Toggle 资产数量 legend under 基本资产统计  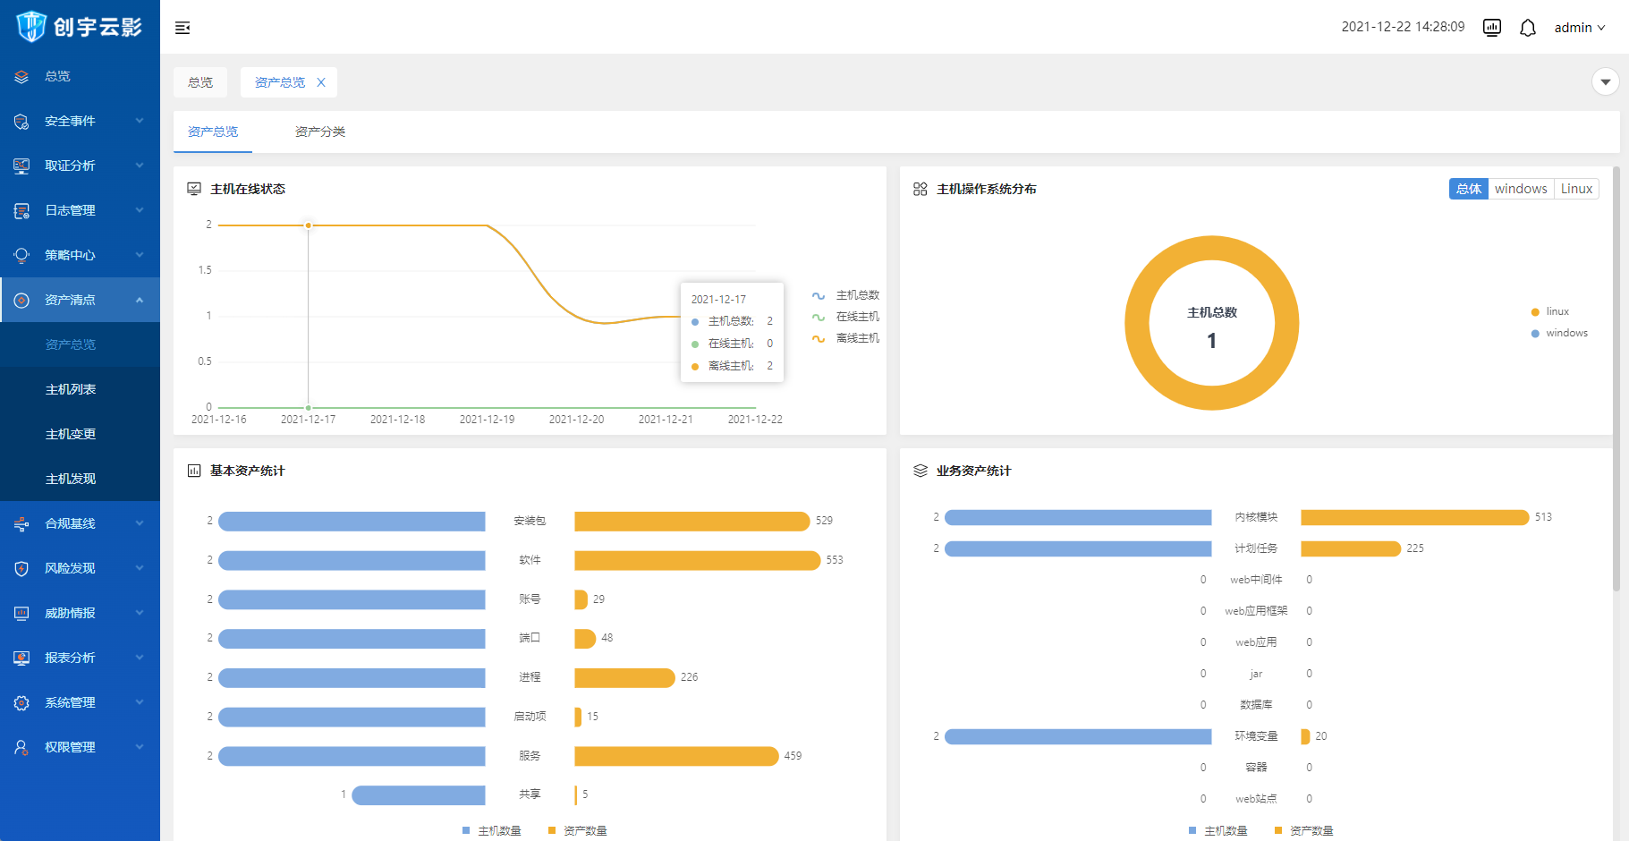(577, 831)
